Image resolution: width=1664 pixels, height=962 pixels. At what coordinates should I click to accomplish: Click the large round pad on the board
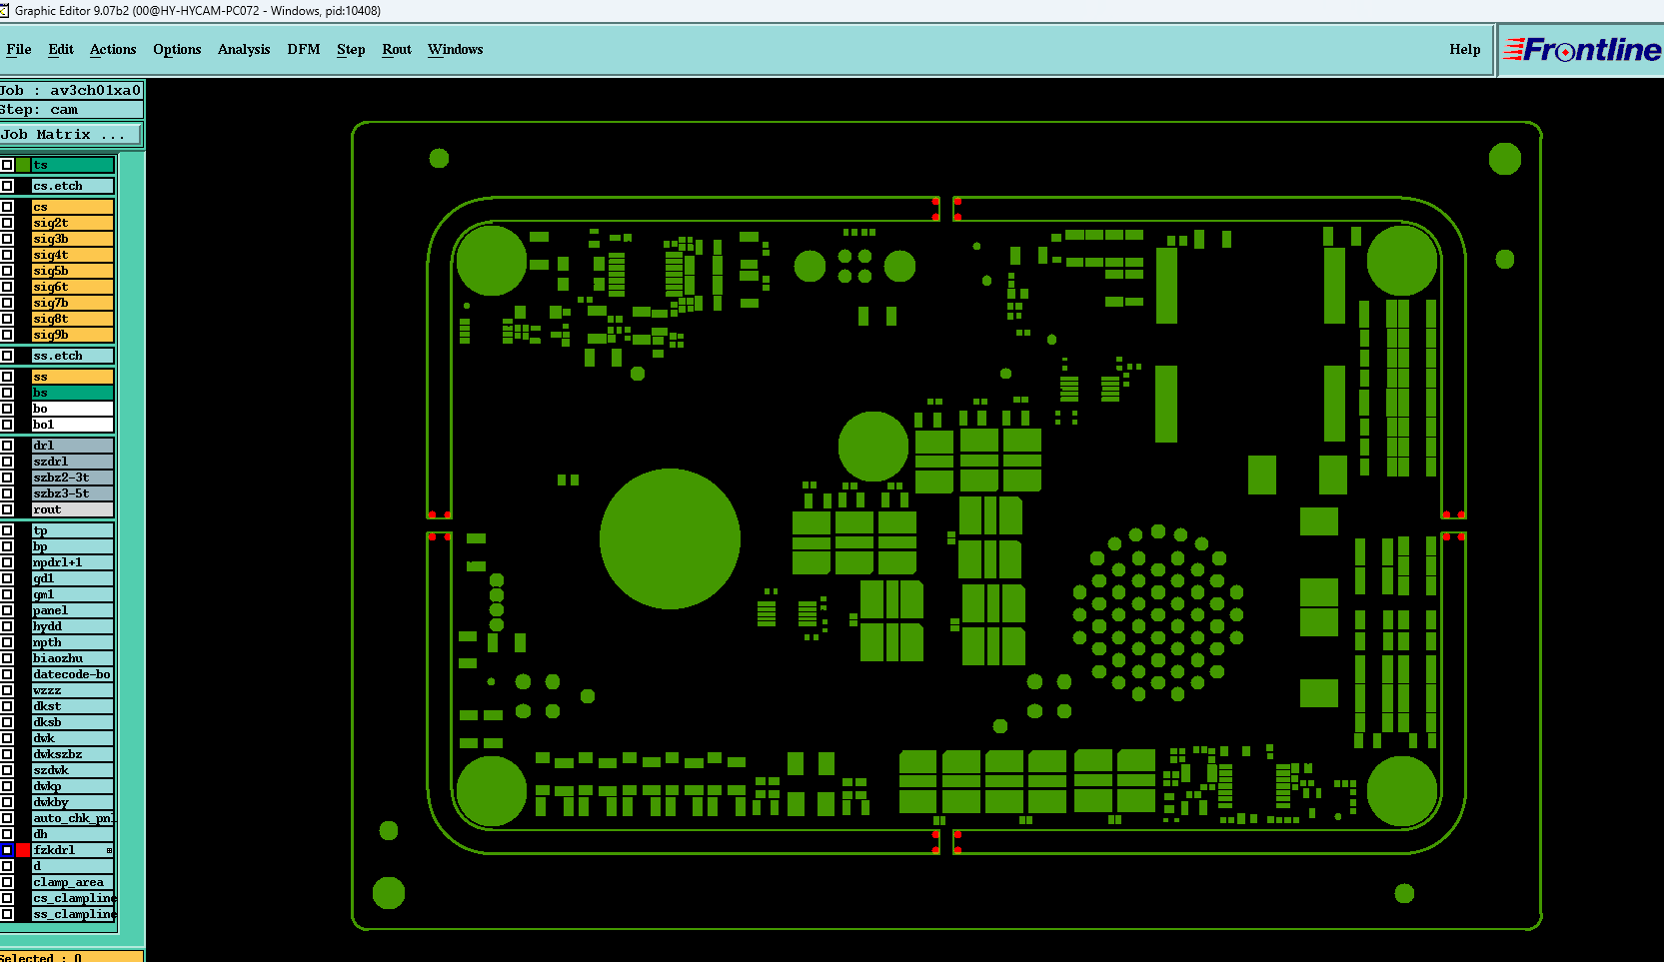(670, 538)
